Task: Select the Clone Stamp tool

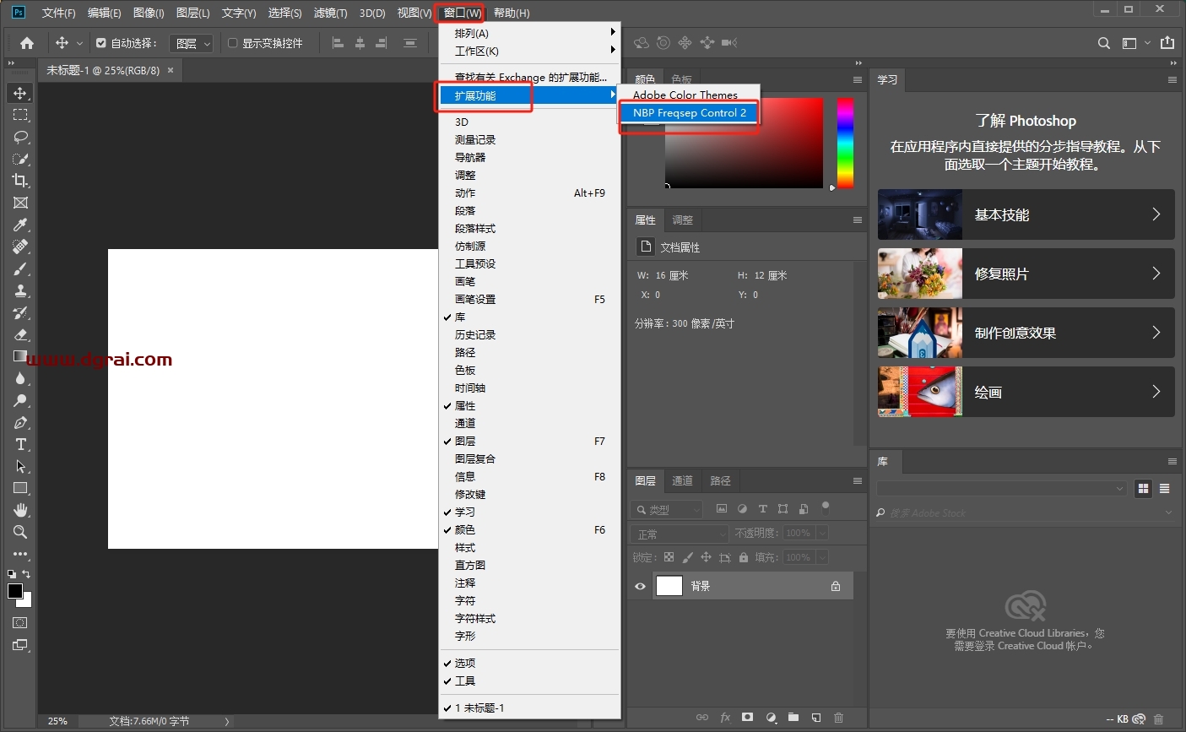Action: tap(20, 290)
